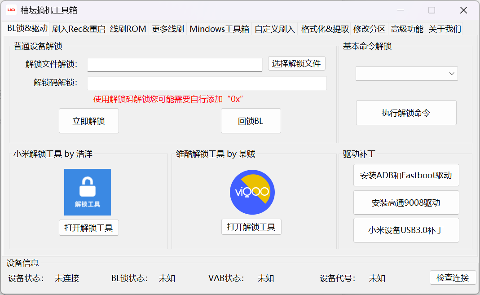Apply the 小米设备USB3.0补丁

pyautogui.click(x=406, y=230)
